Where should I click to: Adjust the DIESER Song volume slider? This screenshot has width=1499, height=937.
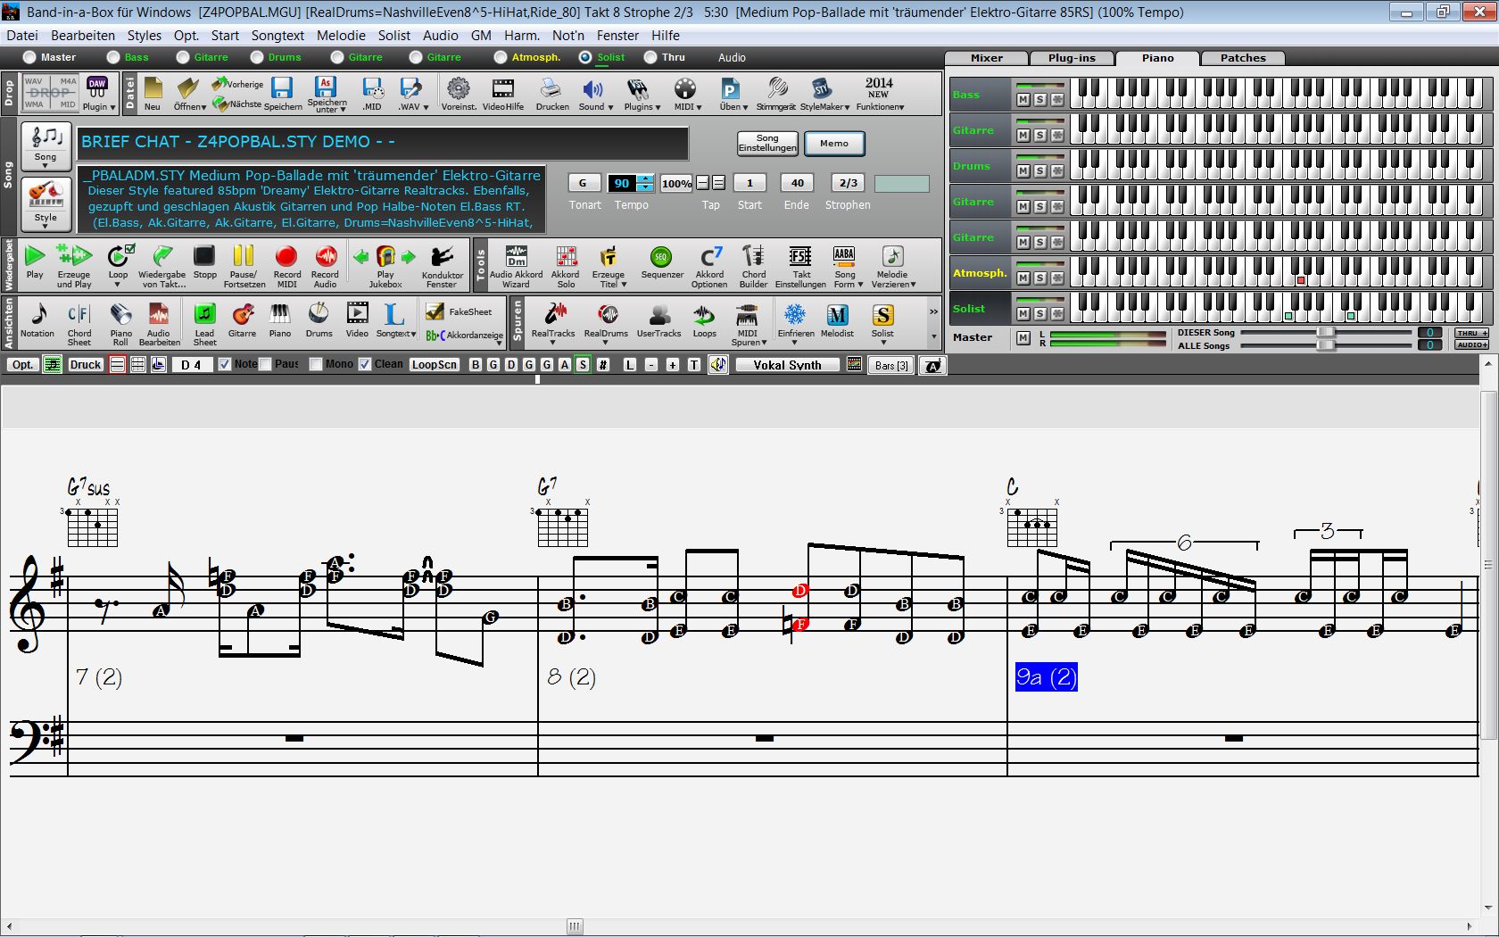(x=1326, y=333)
